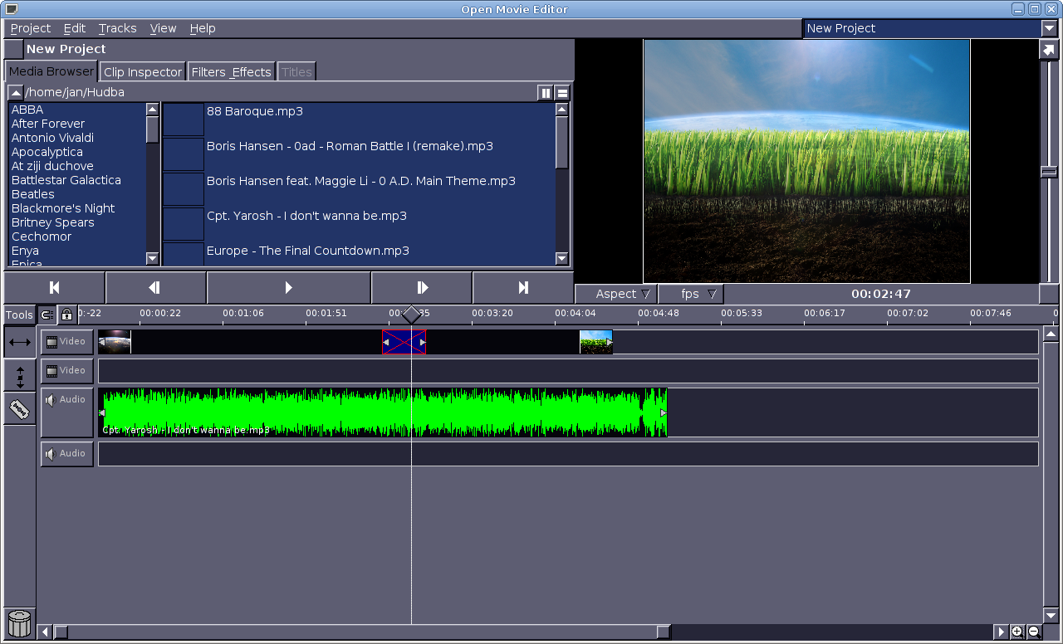Select the 0 A.D. Main Theme.mp3 file

[361, 181]
